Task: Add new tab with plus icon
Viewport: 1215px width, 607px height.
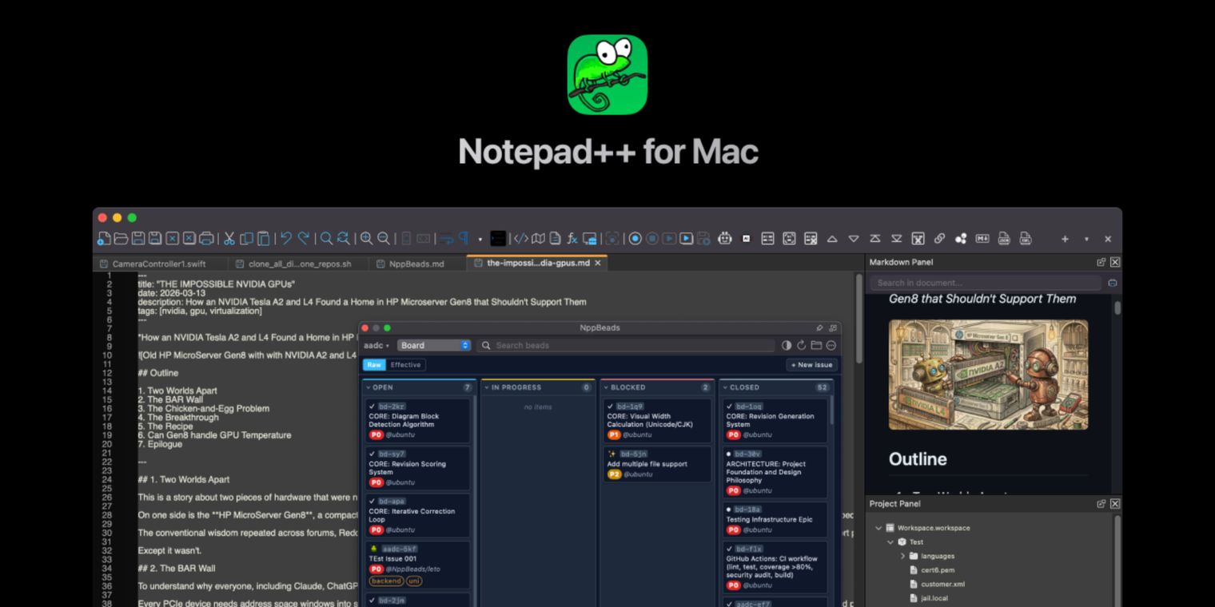Action: tap(1065, 239)
